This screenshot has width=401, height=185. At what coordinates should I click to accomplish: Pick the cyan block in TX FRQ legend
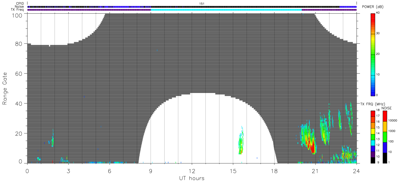coord(373,143)
